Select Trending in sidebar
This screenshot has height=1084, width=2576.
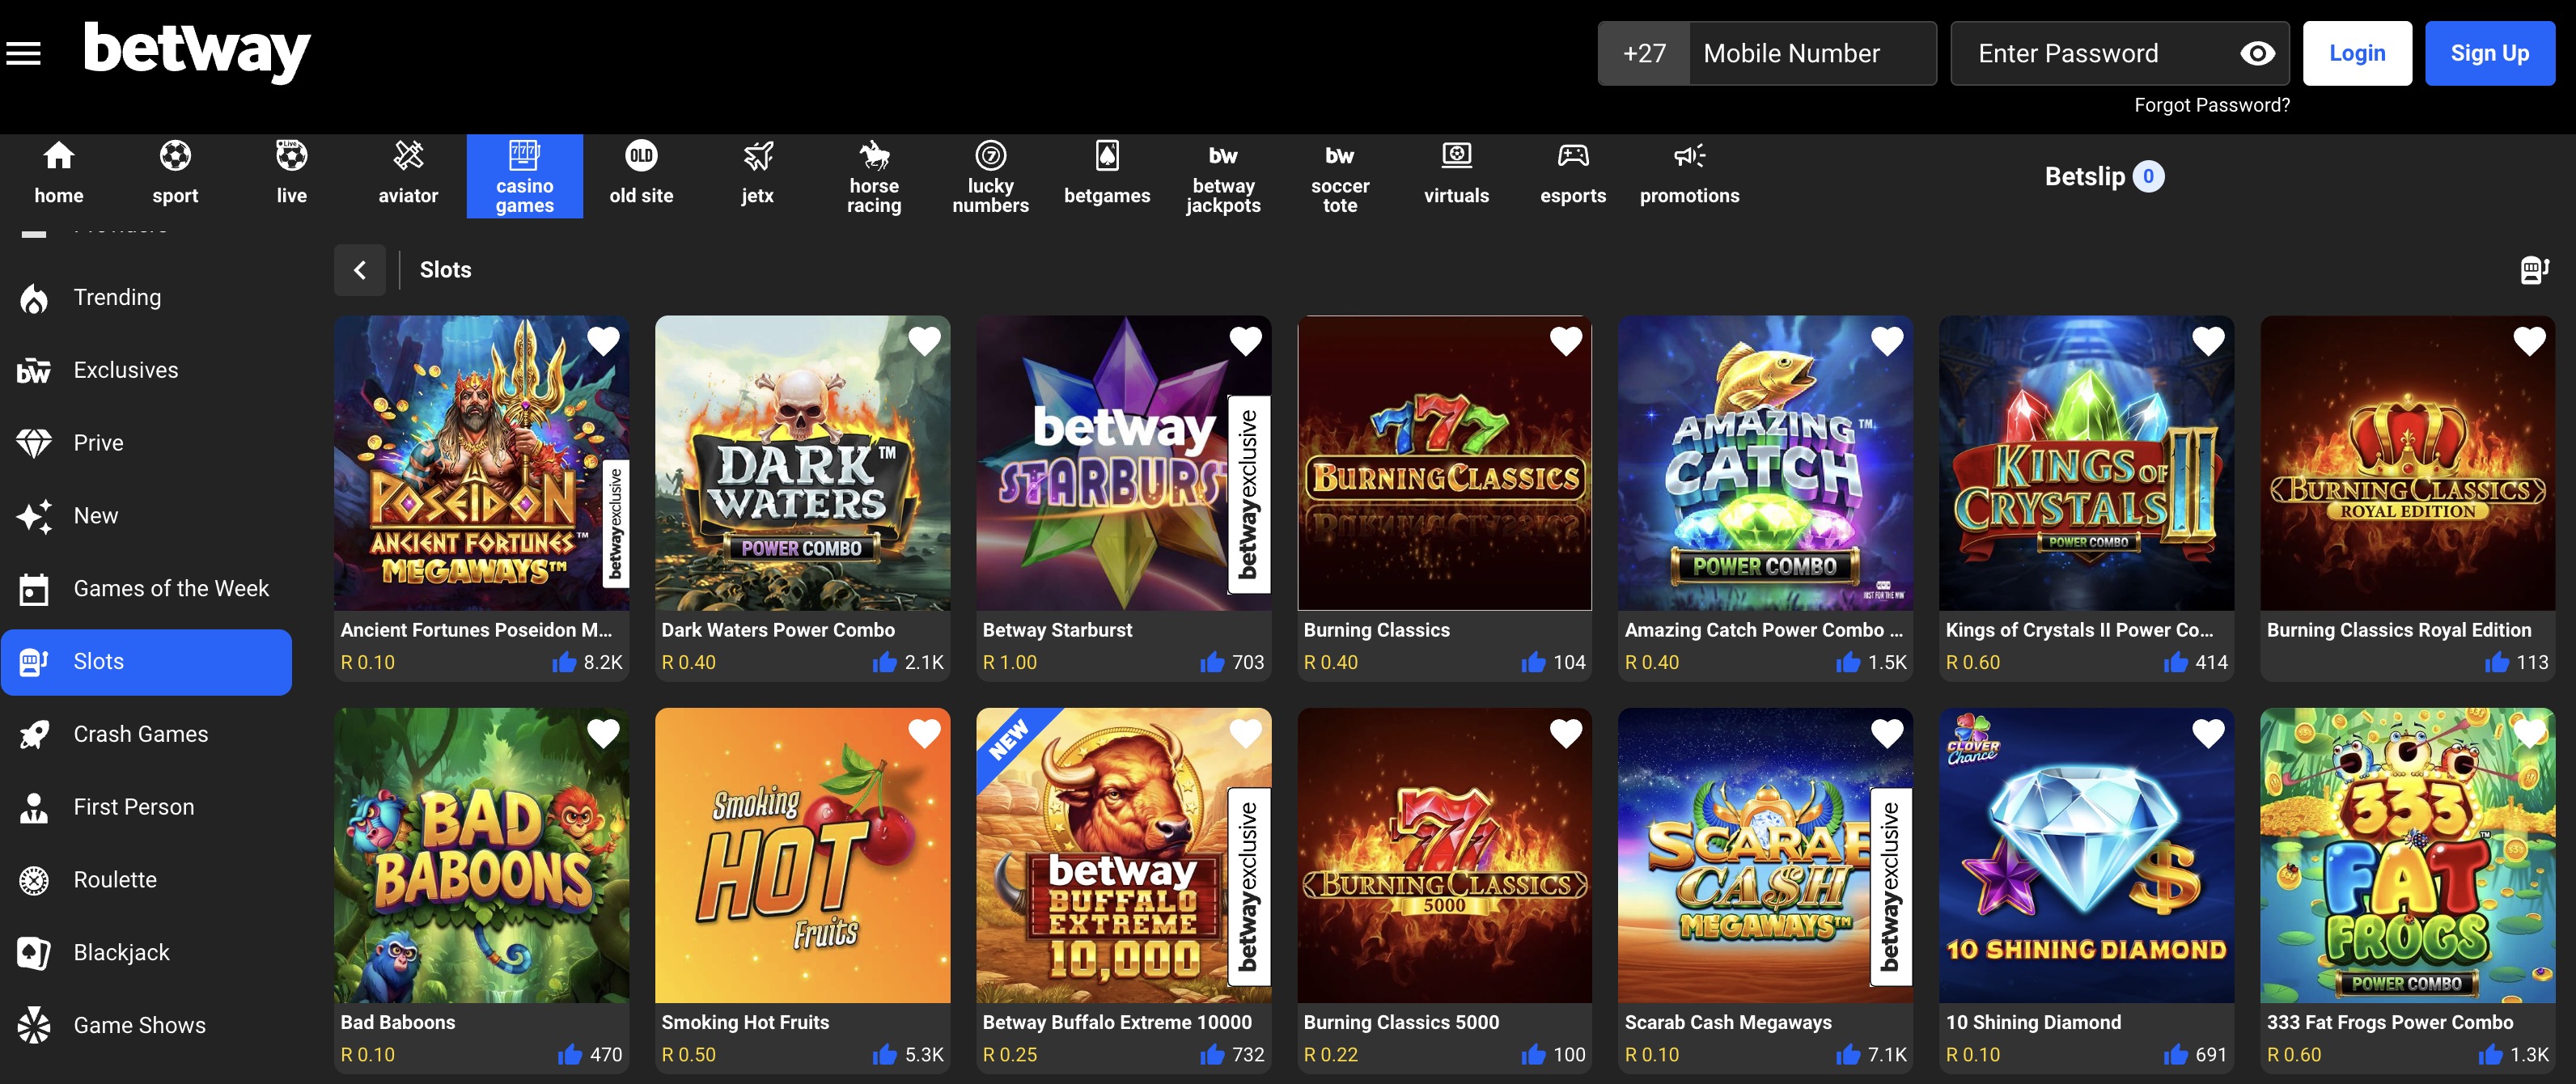146,298
